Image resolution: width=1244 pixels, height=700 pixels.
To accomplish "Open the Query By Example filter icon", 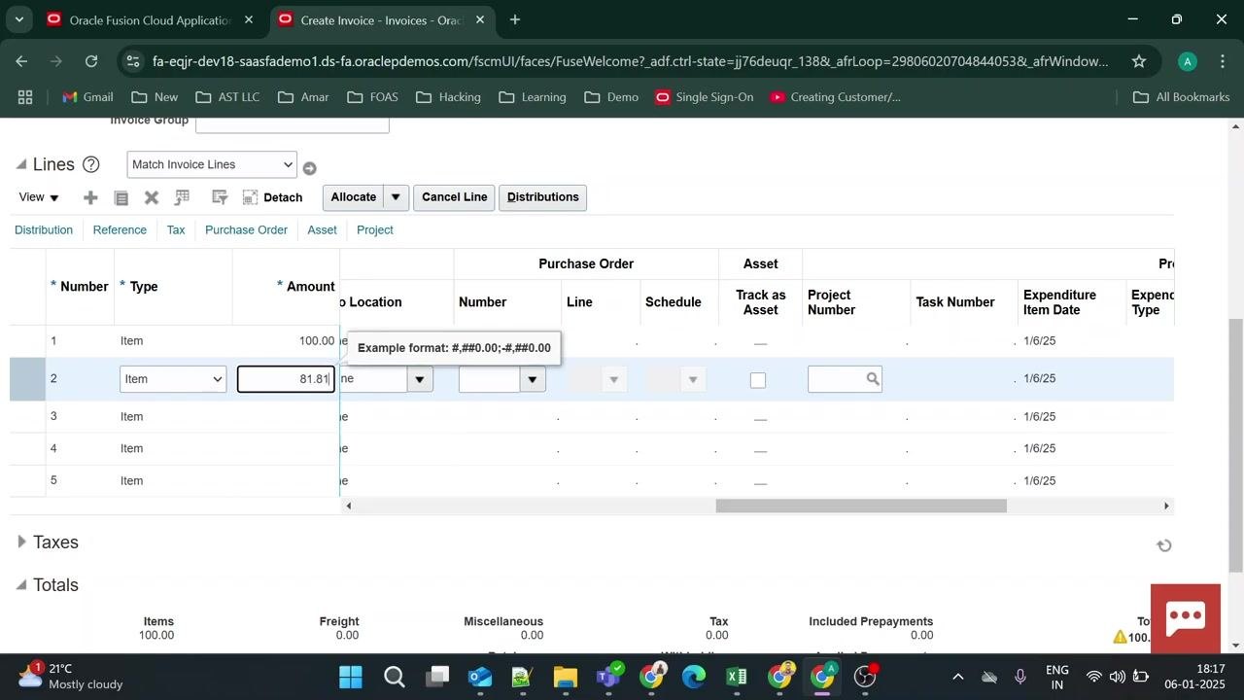I will coord(220,197).
